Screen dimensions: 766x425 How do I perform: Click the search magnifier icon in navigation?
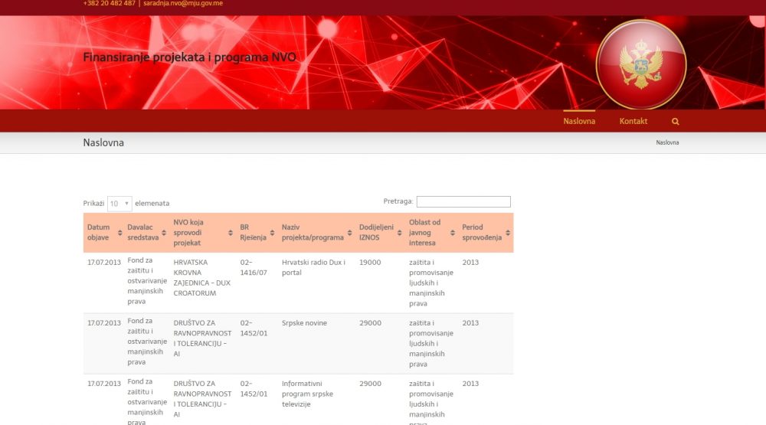click(675, 121)
